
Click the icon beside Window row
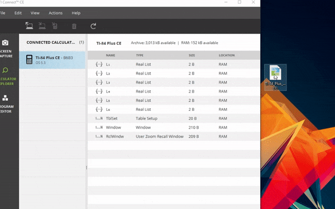pyautogui.click(x=99, y=127)
